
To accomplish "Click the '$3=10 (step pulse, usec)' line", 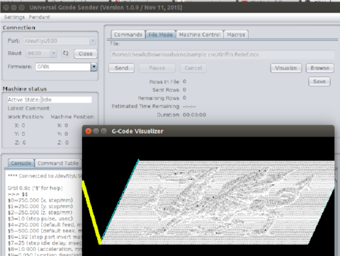I will tap(40, 219).
